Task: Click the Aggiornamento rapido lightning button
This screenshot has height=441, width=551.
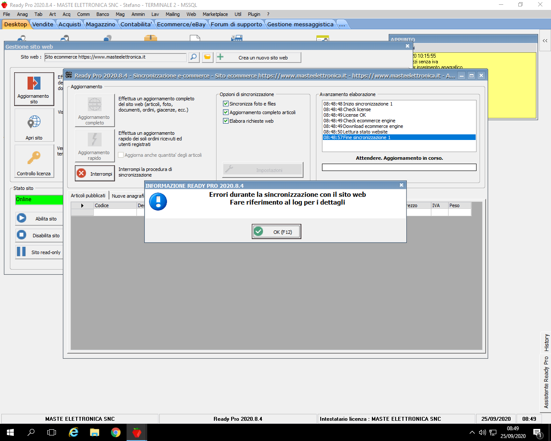Action: [95, 146]
